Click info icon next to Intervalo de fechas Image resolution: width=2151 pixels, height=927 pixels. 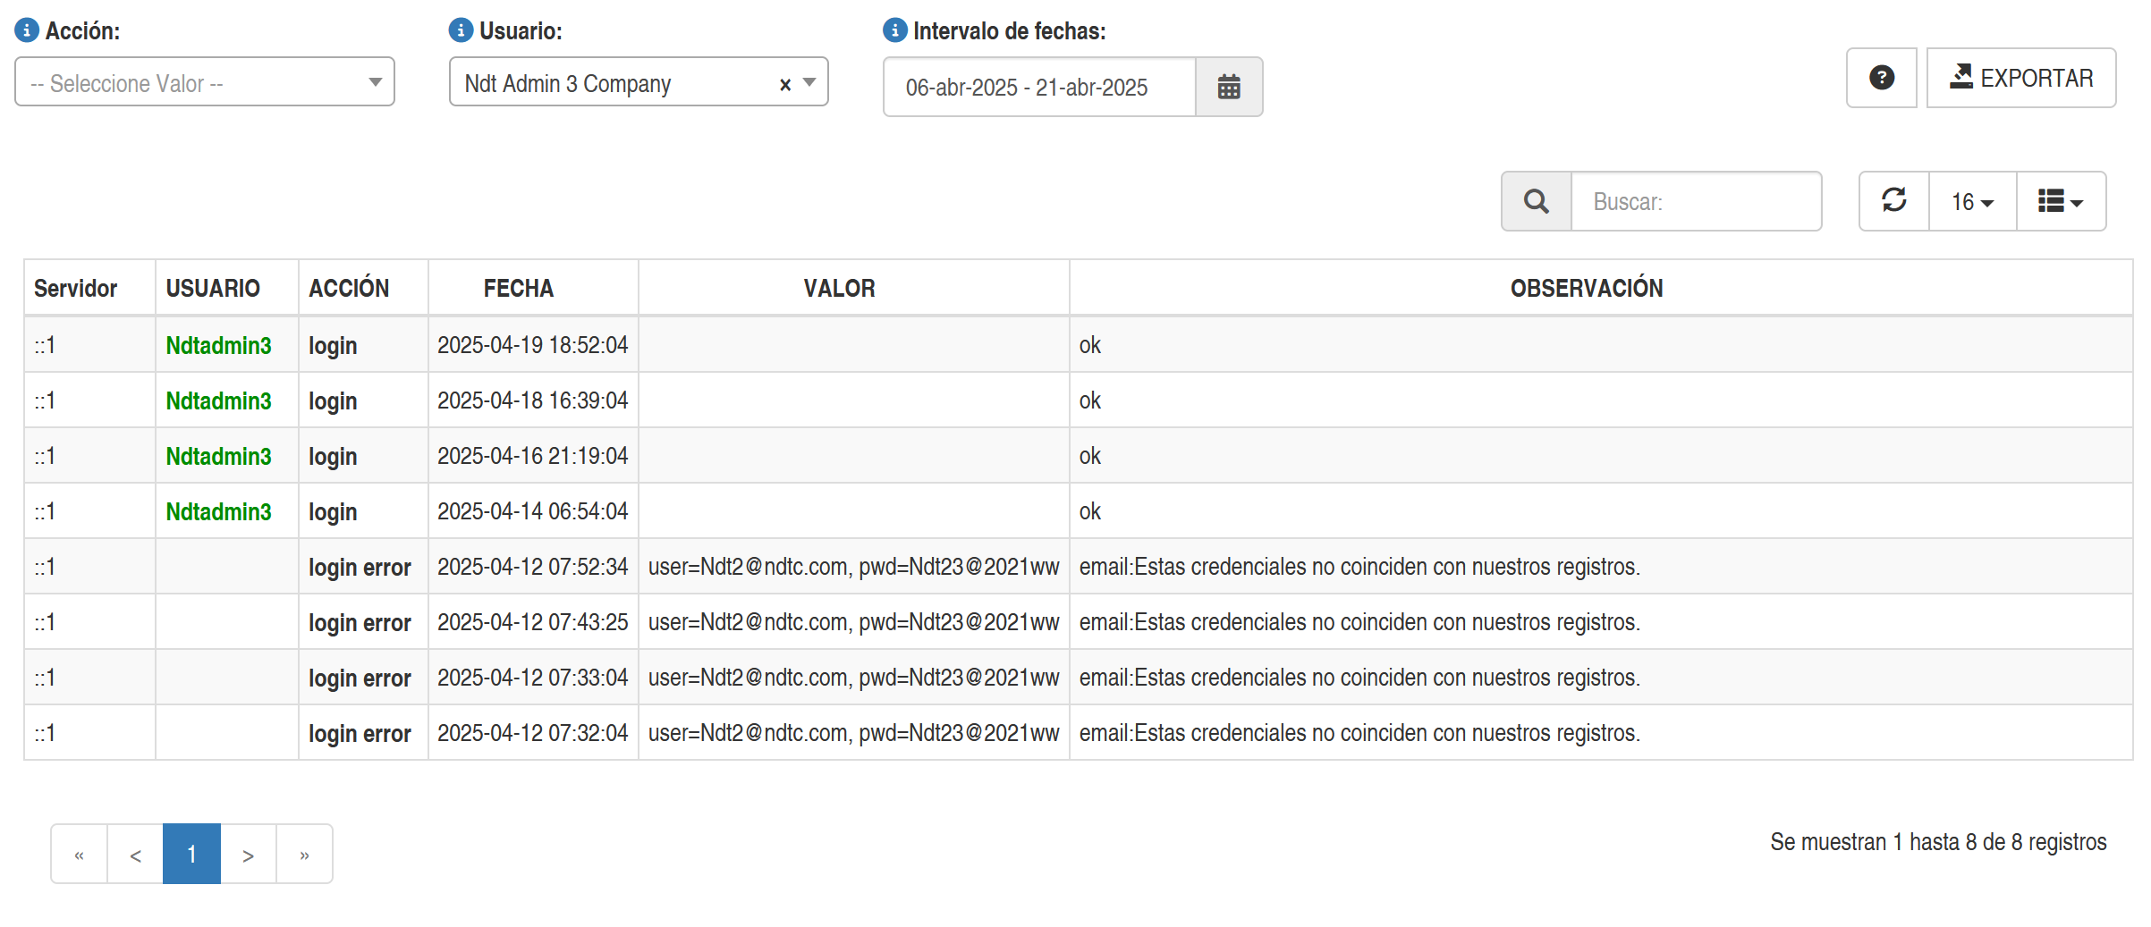(x=894, y=30)
